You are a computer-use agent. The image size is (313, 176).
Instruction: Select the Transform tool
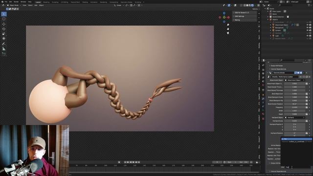4,39
